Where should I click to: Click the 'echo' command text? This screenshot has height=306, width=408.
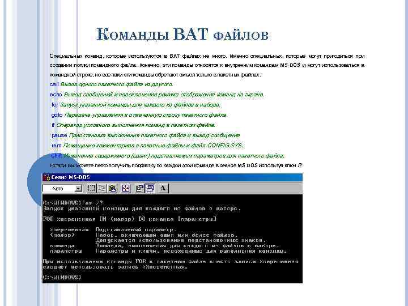pyautogui.click(x=56, y=95)
